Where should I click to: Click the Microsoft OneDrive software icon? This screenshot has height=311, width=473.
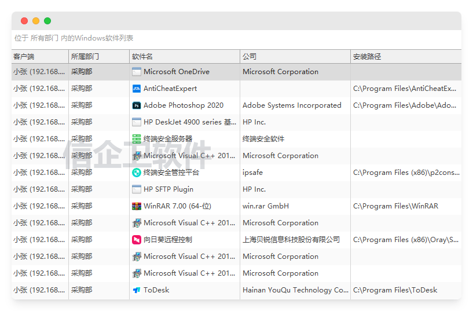tap(137, 72)
